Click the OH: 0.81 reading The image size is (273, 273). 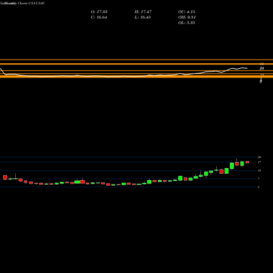[187, 17]
